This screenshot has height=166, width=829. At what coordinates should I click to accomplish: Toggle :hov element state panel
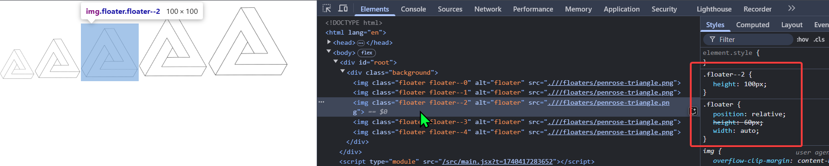(x=802, y=40)
